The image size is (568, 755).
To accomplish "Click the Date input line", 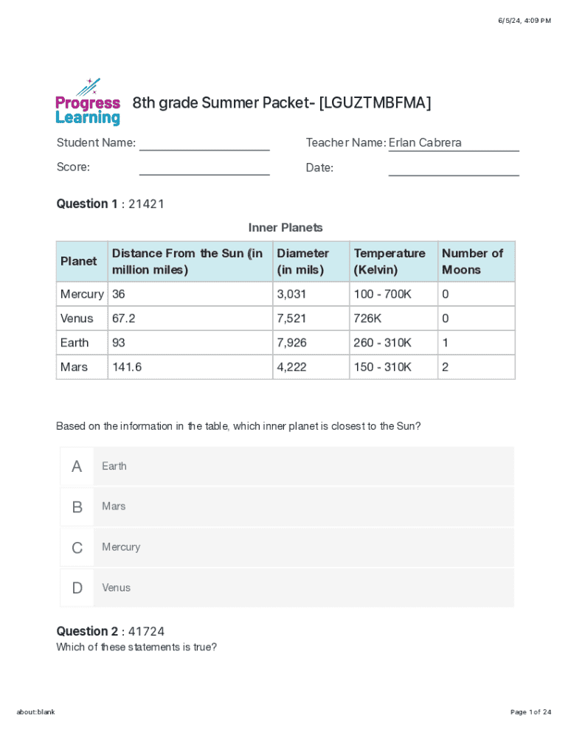I will coord(453,168).
